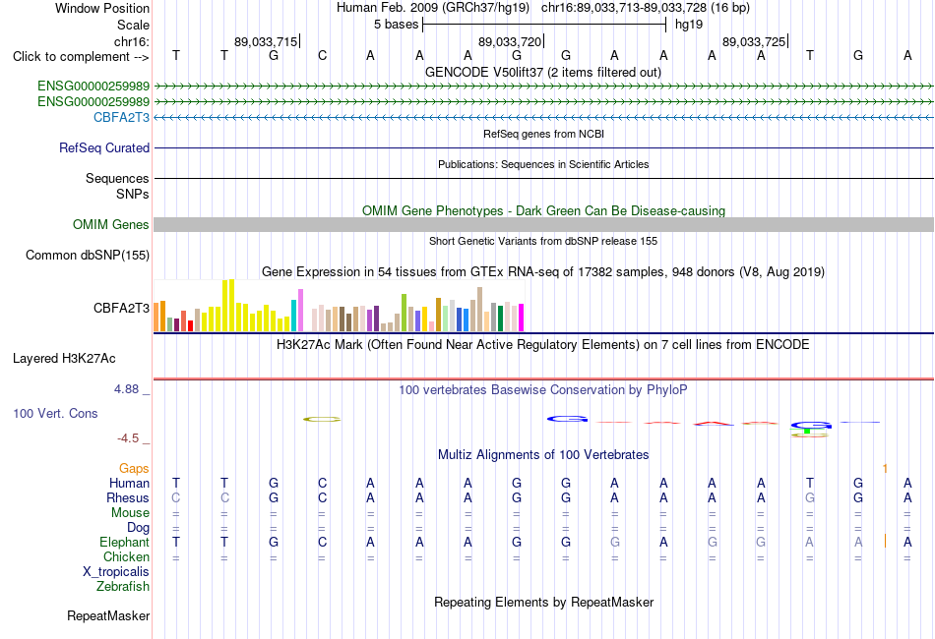Open the H3K27Ac Mark ENCODE track title
The height and width of the screenshot is (639, 935).
point(543,345)
